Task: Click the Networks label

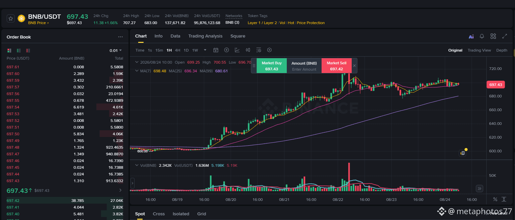Action: coord(234,16)
